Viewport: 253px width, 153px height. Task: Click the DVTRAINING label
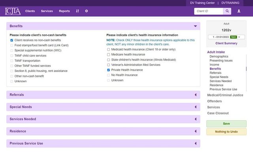pyautogui.click(x=230, y=3)
